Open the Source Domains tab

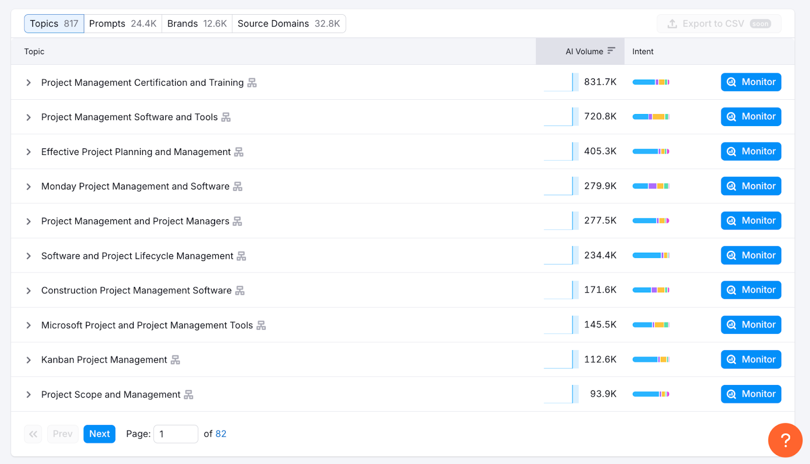pyautogui.click(x=289, y=24)
